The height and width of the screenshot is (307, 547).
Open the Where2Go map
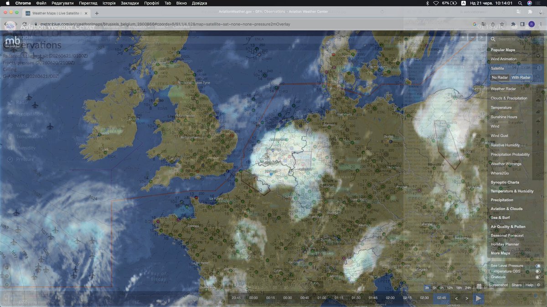pos(500,173)
